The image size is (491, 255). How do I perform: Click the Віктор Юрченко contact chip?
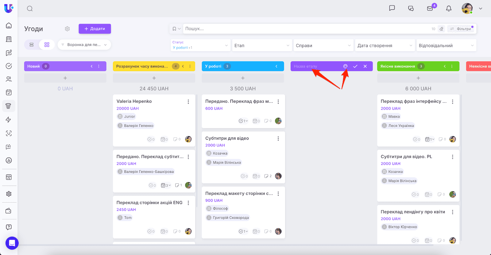click(x=399, y=227)
